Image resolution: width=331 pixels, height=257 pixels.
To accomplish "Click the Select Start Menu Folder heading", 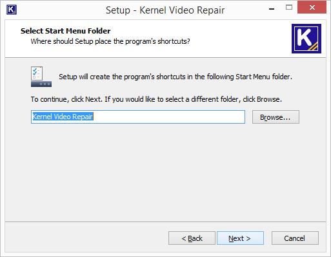I will pyautogui.click(x=65, y=31).
